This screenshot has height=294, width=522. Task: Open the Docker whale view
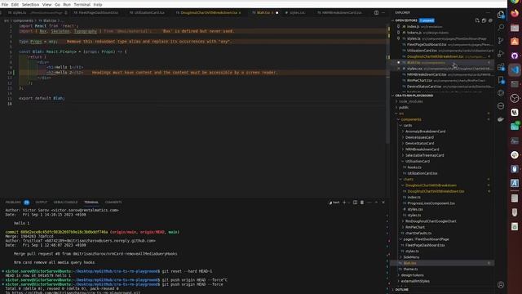pos(501,119)
